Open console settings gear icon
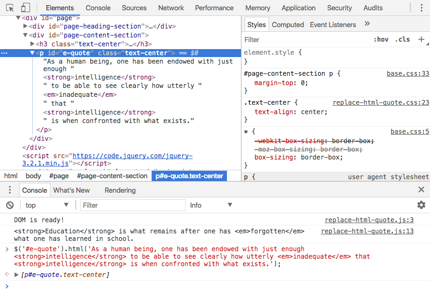 tap(421, 205)
